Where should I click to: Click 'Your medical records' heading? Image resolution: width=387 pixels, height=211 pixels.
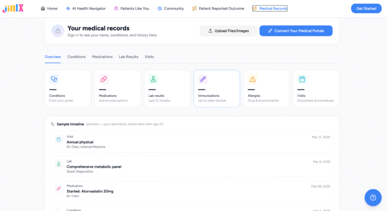pyautogui.click(x=98, y=28)
